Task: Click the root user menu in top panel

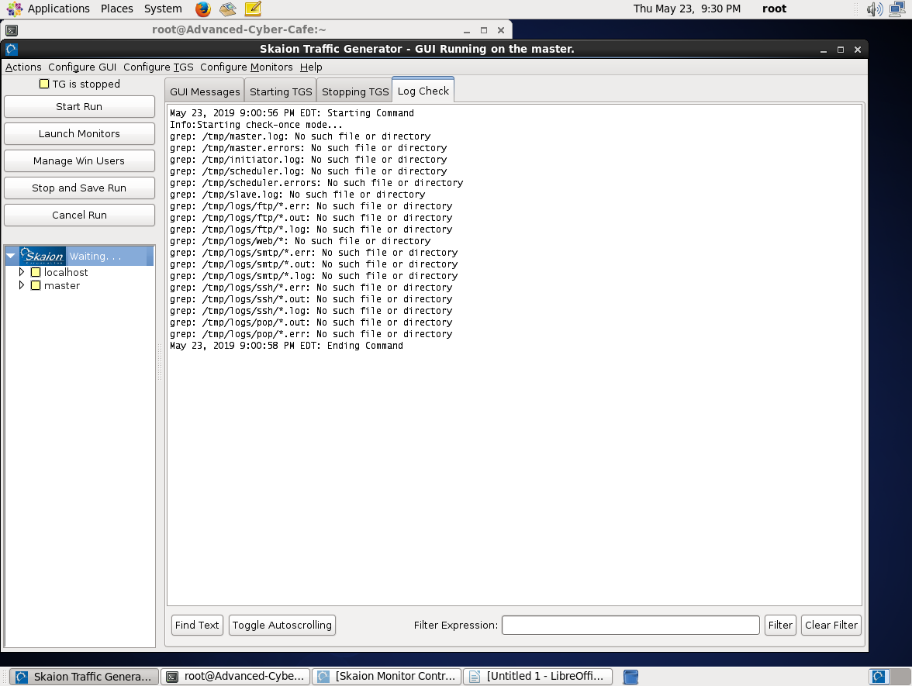Action: point(774,9)
